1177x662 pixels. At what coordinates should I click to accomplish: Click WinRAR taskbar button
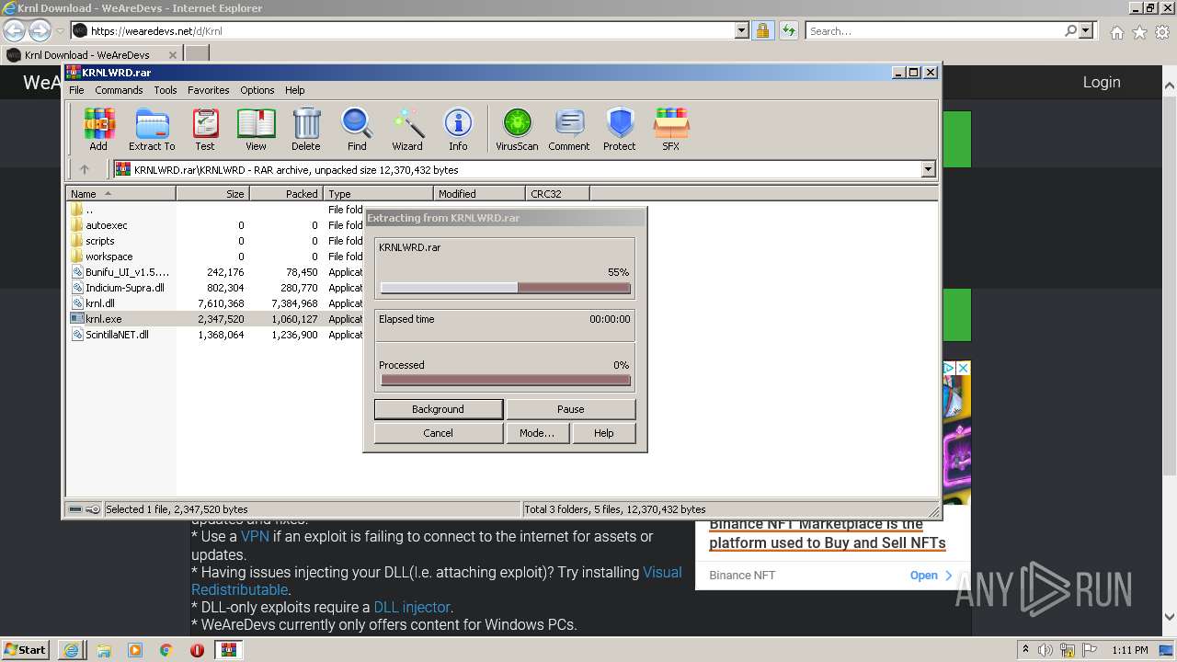pos(228,650)
